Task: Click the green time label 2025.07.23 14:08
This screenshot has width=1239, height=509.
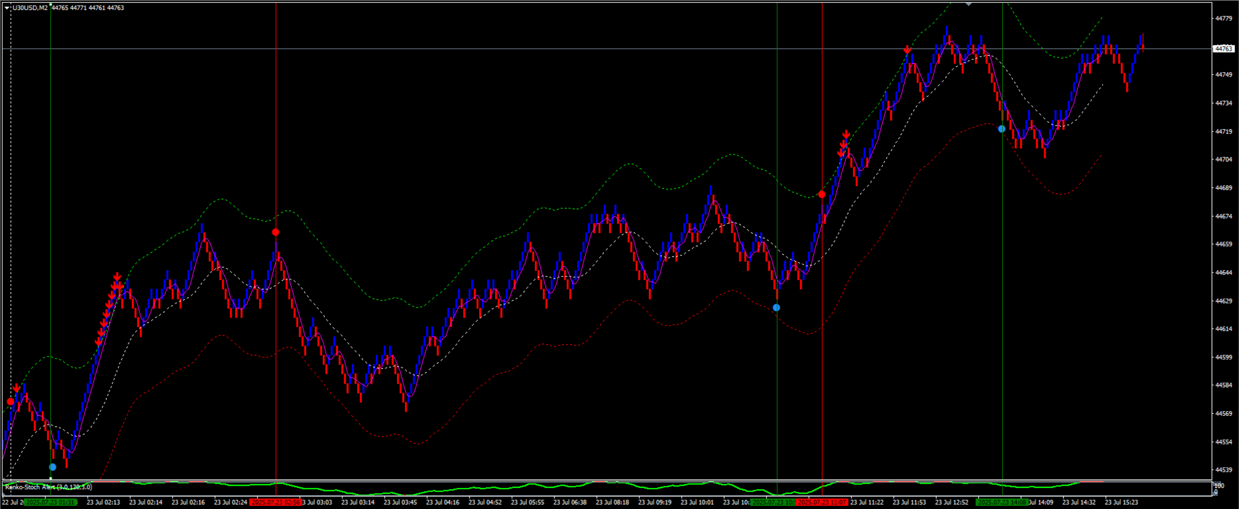Action: 1002,502
